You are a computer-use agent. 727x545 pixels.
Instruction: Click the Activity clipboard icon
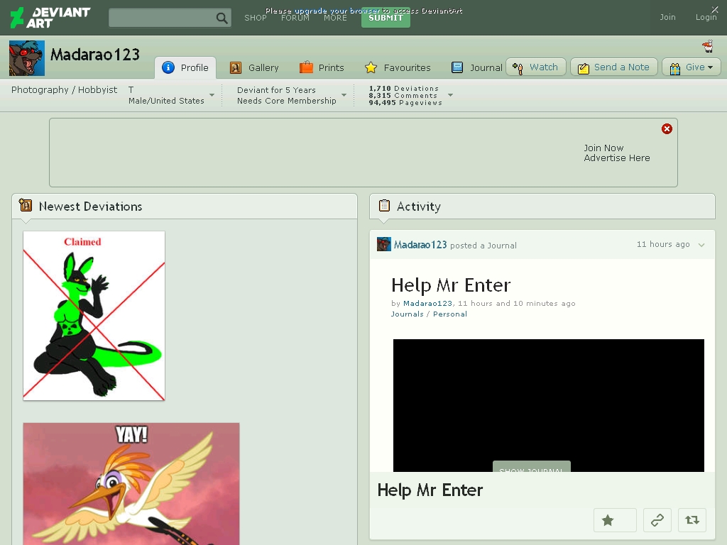(x=384, y=205)
